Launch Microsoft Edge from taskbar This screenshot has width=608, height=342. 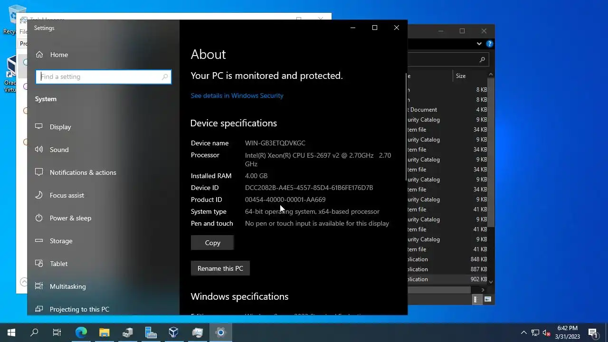[81, 332]
